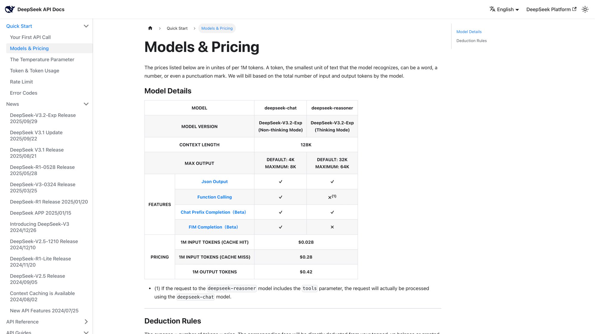
Task: Click the Model Details heading link
Action: [x=469, y=32]
